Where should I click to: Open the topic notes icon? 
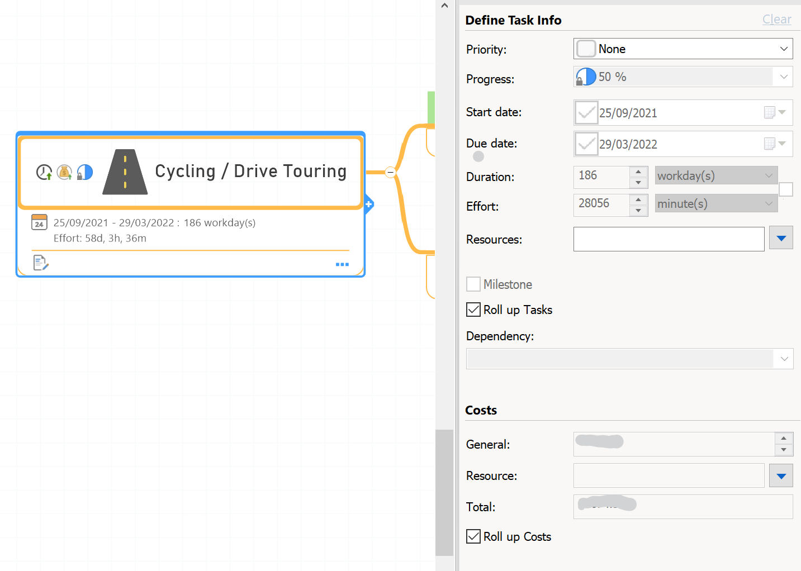click(41, 263)
